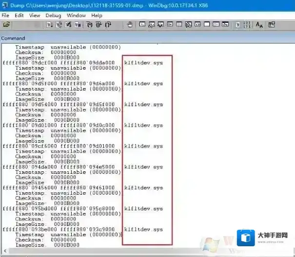295x257 pixels.
Task: Click the hand-shaped Insert breakpoint icon
Action: [130, 25]
